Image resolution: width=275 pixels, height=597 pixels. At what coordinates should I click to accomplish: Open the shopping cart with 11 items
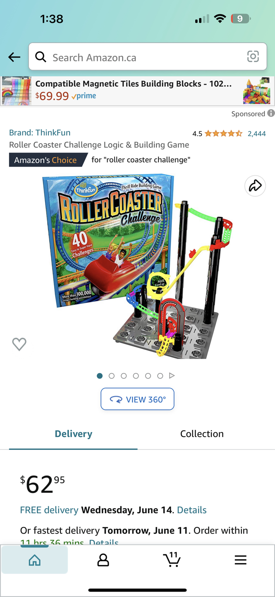pos(172,559)
